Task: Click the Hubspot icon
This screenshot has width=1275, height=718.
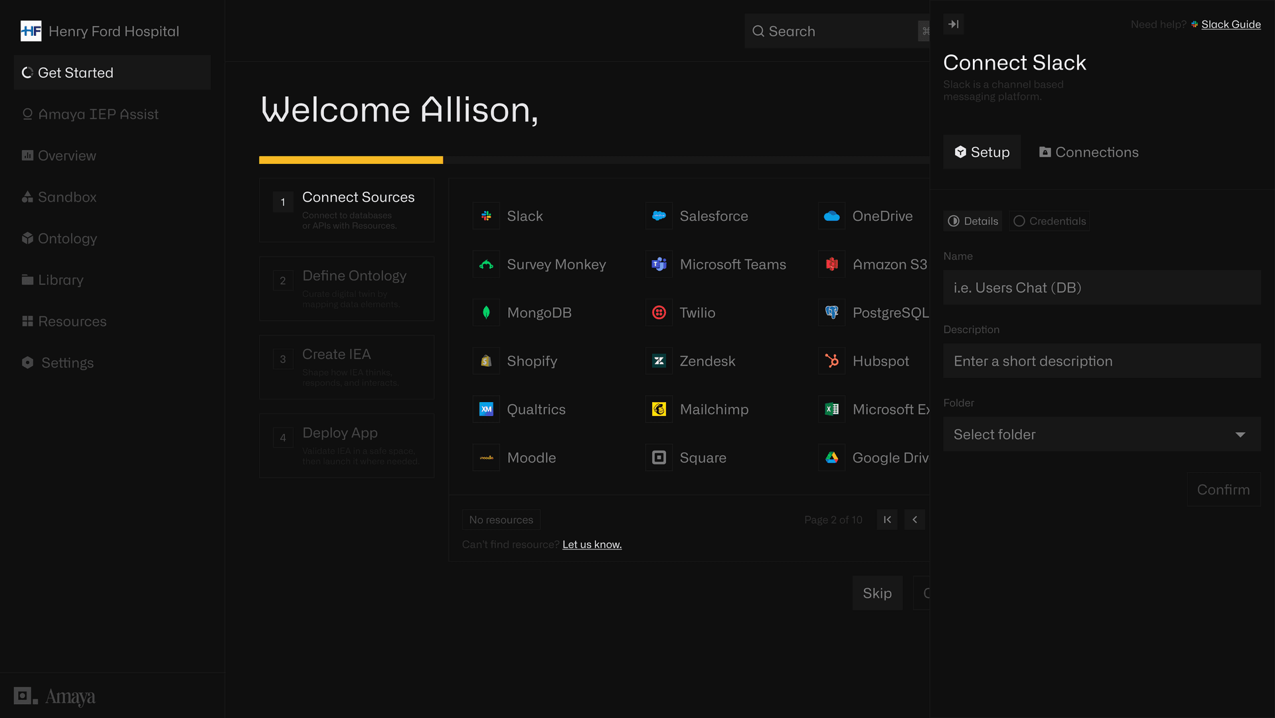Action: [x=831, y=361]
